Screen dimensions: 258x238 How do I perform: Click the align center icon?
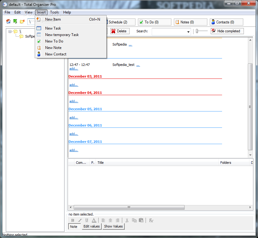coord(110,220)
